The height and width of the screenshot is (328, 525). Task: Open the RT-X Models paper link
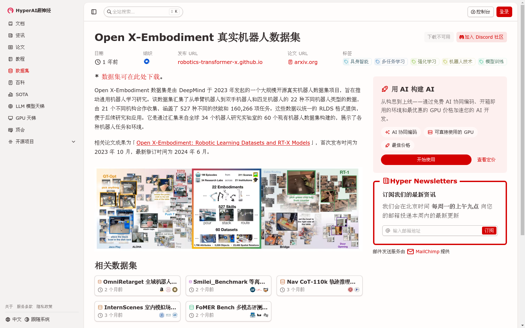[x=223, y=143]
